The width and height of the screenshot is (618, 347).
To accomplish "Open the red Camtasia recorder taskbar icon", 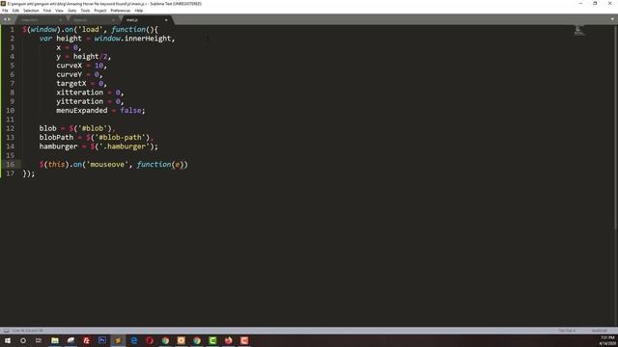I will click(244, 340).
